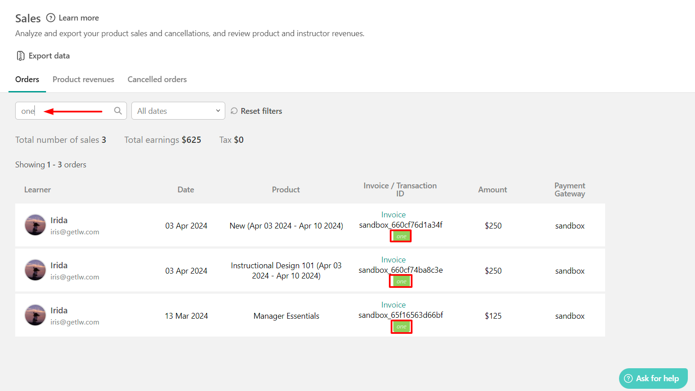Expand the date range selector
This screenshot has width=695, height=391.
pos(178,111)
